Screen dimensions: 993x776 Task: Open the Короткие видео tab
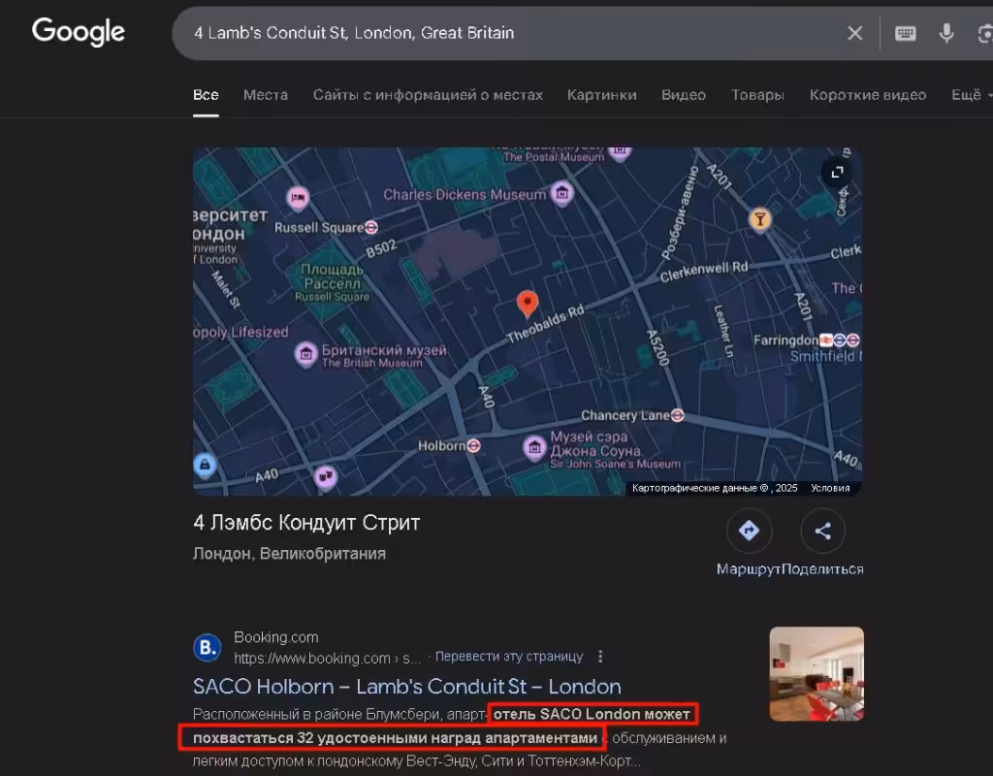tap(868, 95)
